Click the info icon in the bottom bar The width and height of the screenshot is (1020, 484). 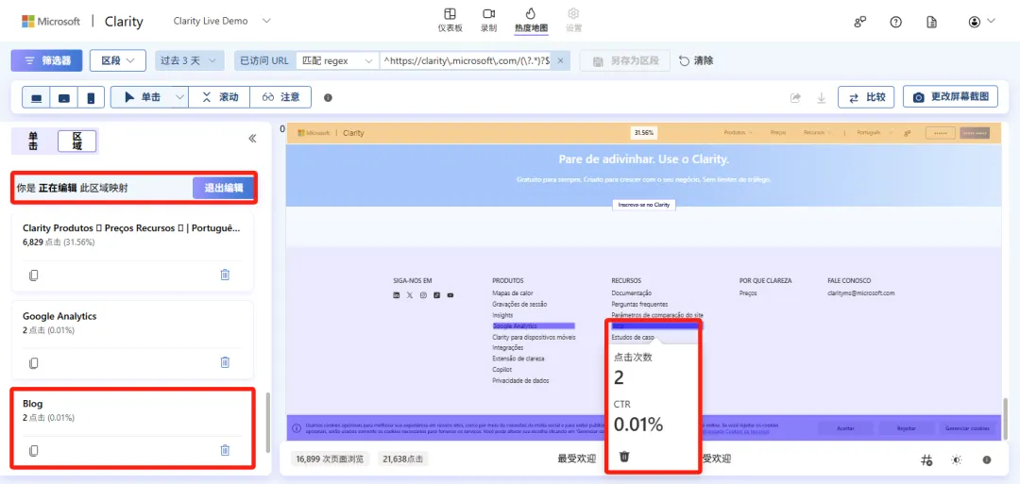pos(987,460)
